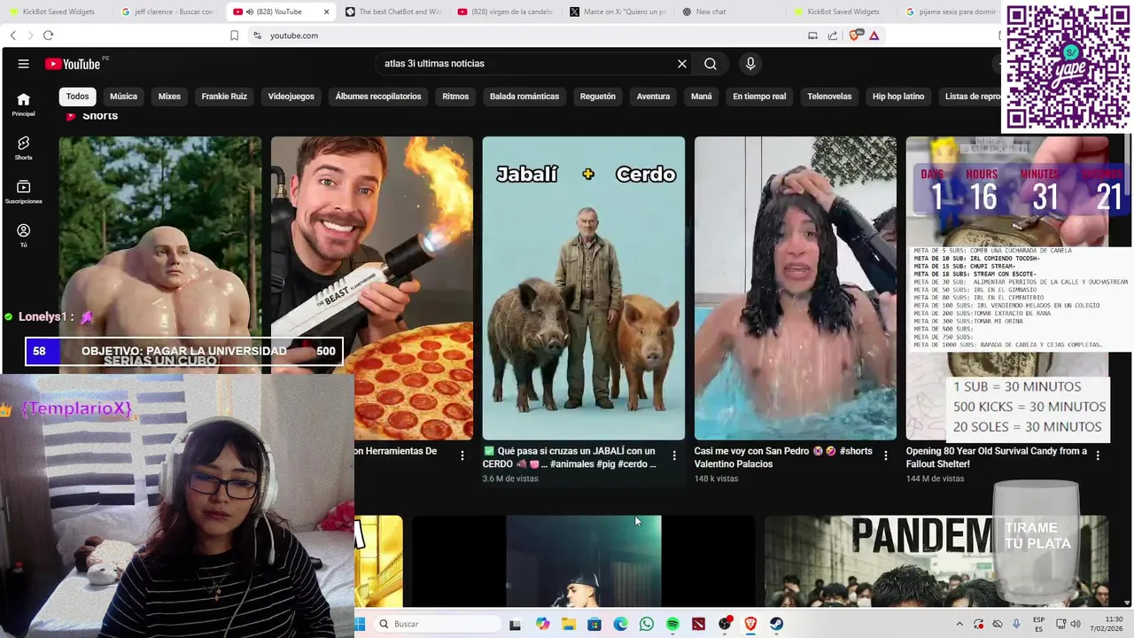Image resolution: width=1134 pixels, height=638 pixels.
Task: Select the Mixes filter chip
Action: [x=169, y=97]
